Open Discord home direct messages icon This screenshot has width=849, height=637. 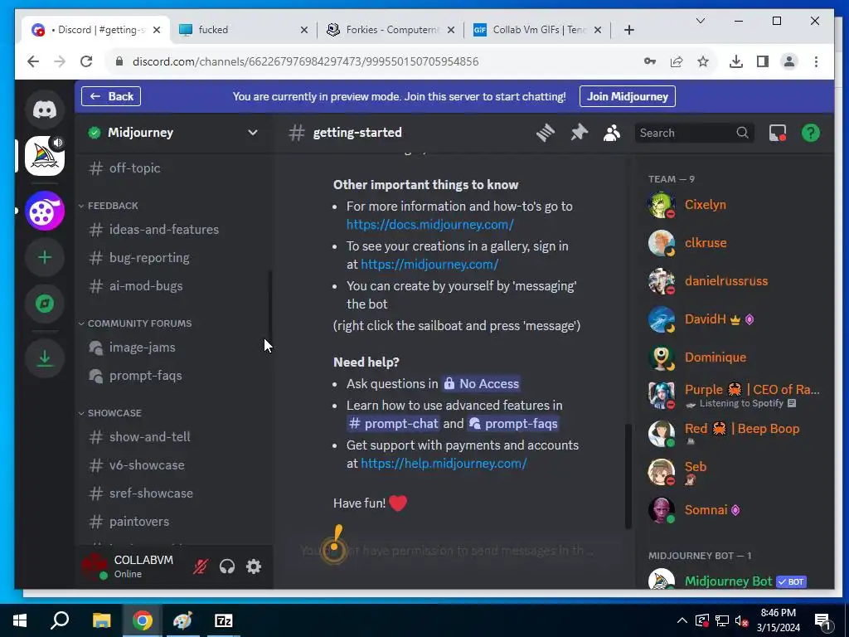click(x=45, y=110)
